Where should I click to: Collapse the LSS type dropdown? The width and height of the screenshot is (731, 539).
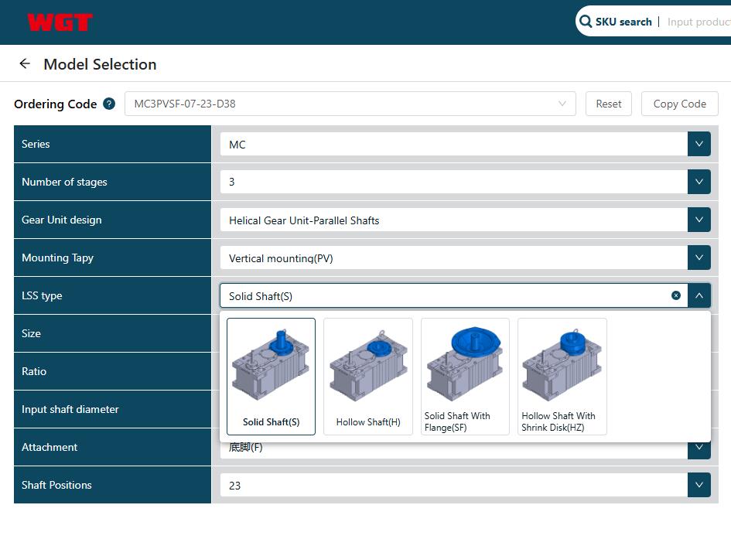click(x=699, y=295)
